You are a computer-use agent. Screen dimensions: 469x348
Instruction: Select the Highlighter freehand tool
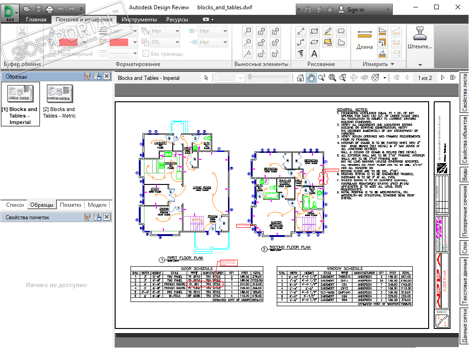coord(328,31)
